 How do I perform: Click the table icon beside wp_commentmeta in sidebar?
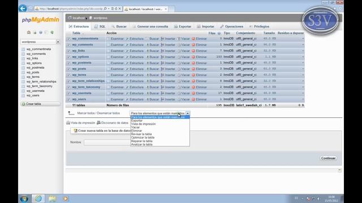point(23,49)
